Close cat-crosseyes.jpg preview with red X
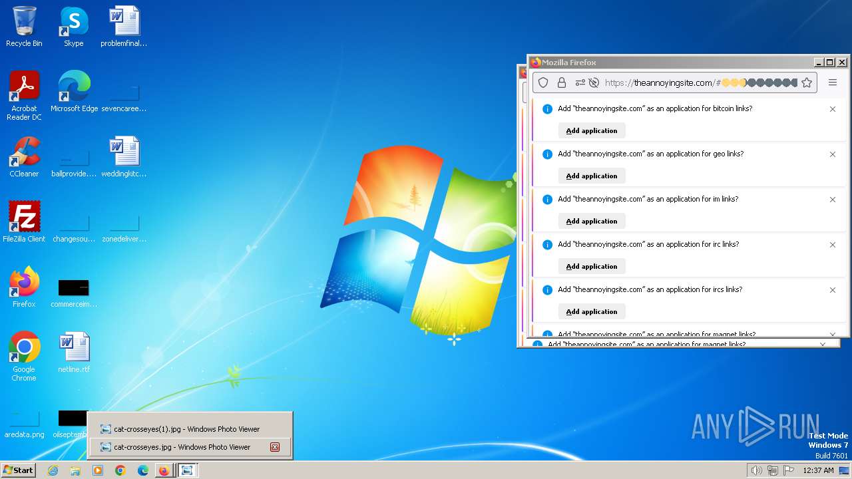The height and width of the screenshot is (479, 852). [274, 447]
